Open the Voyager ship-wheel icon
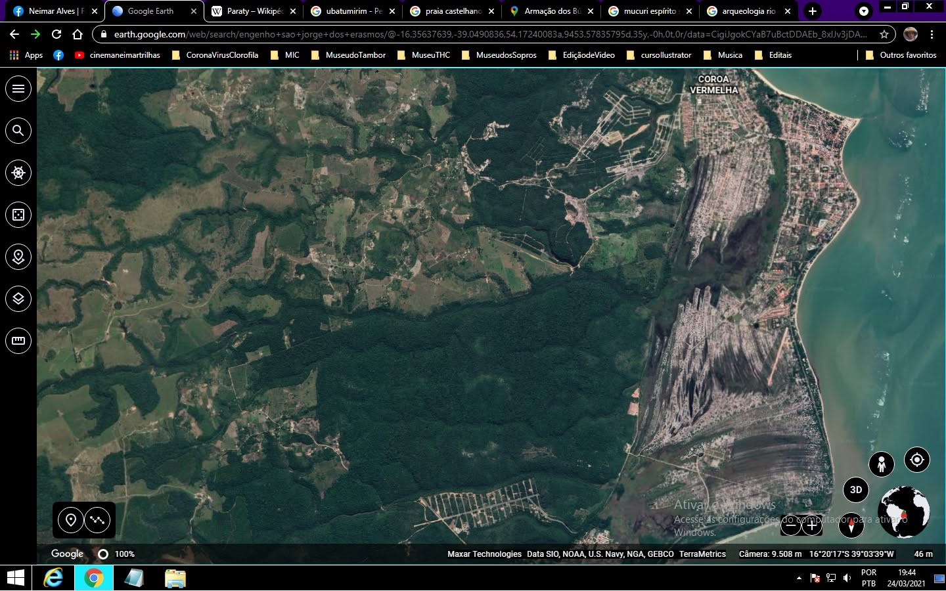This screenshot has height=591, width=946. click(x=18, y=173)
